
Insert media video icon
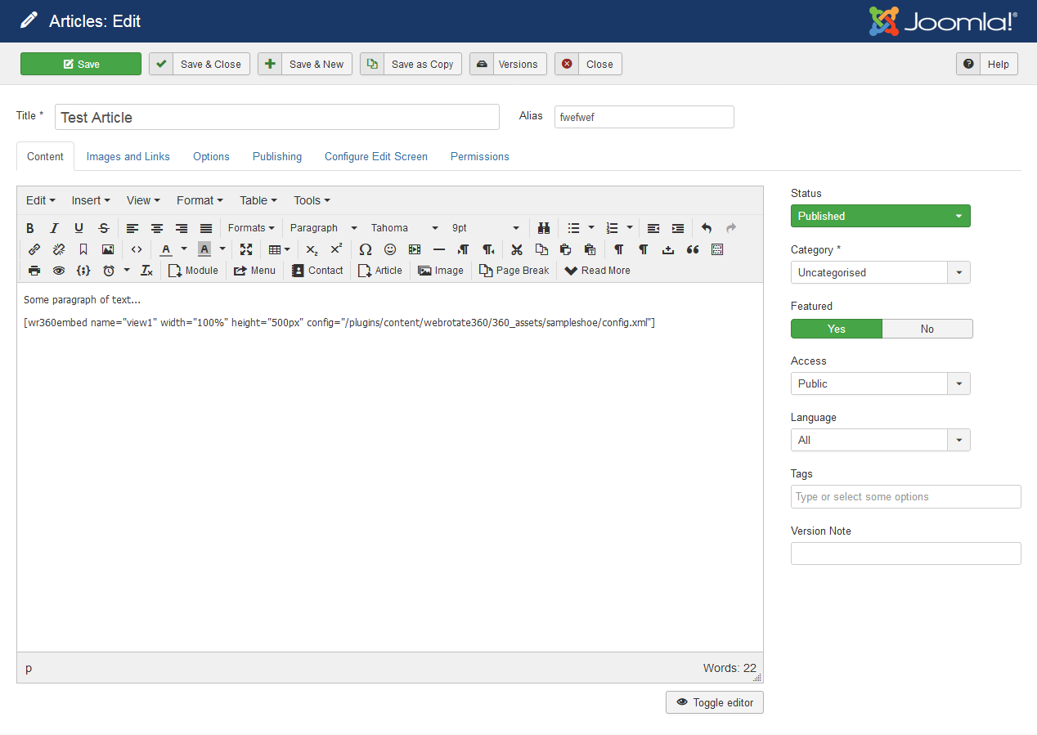click(415, 249)
